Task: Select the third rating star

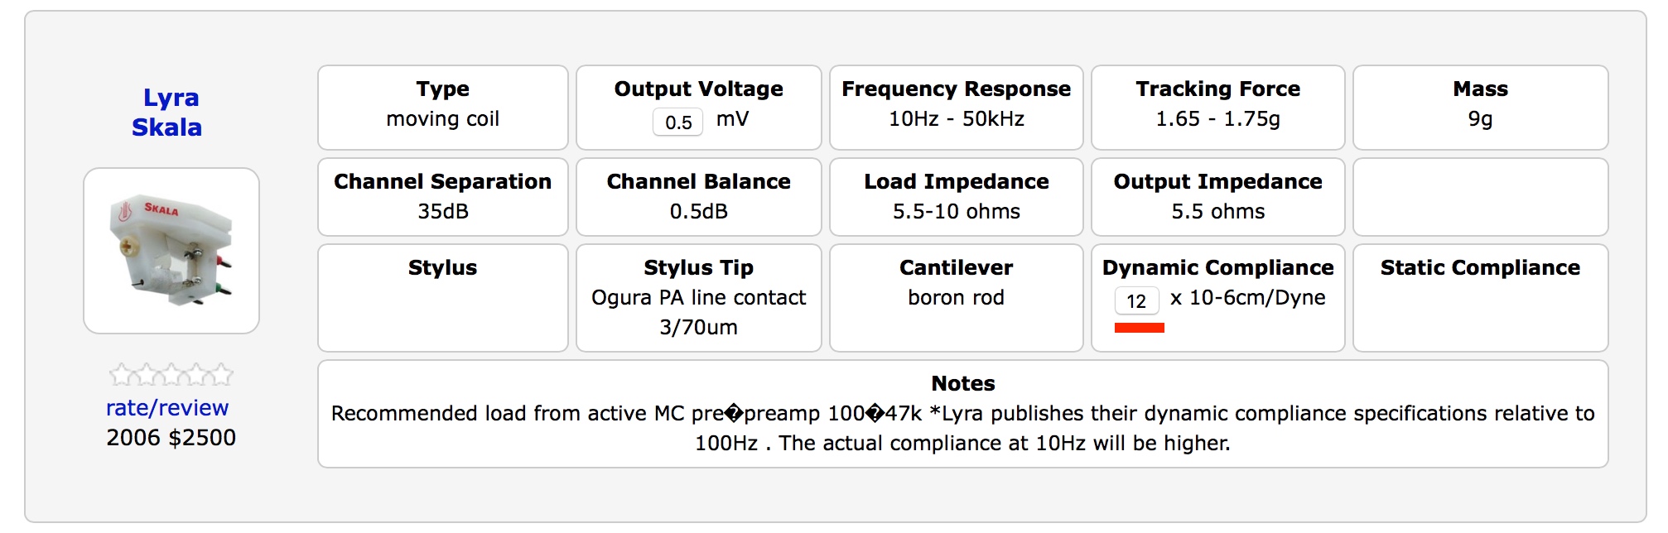Action: point(171,376)
